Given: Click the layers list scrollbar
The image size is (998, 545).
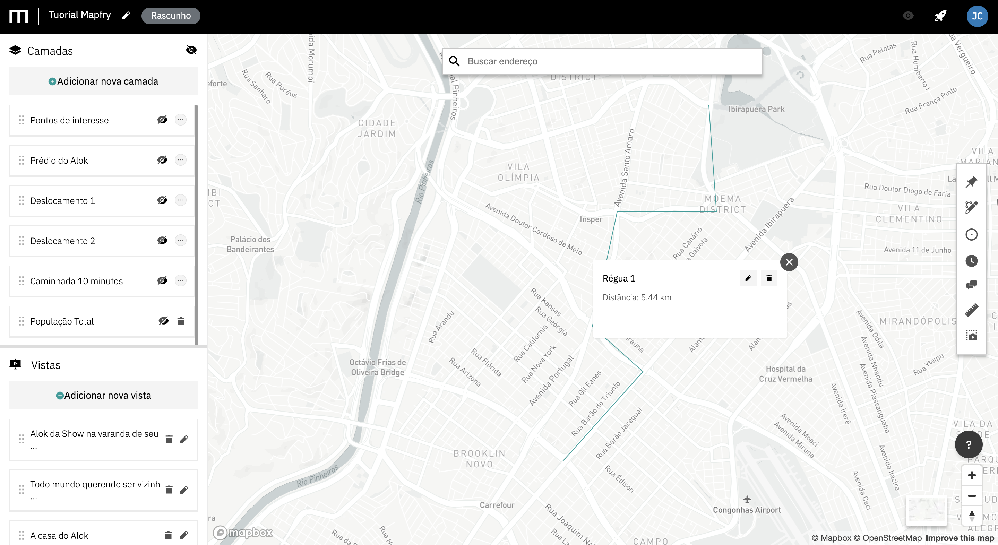Looking at the screenshot, I should tap(196, 225).
